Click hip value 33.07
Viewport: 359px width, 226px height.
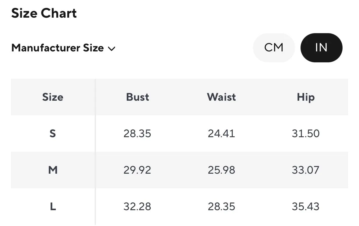point(306,170)
